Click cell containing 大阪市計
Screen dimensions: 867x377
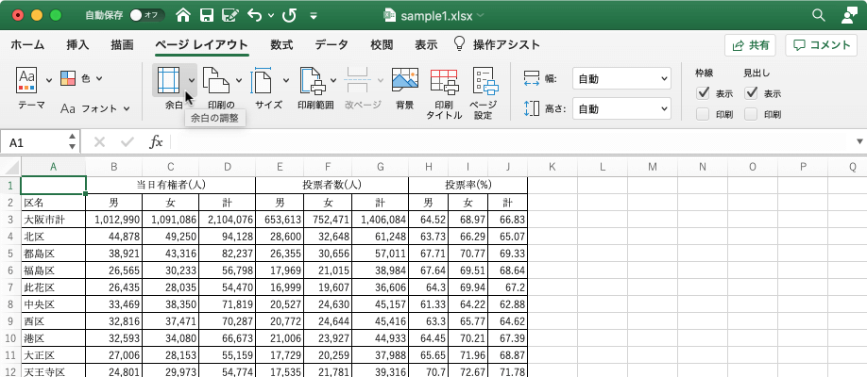(x=53, y=220)
